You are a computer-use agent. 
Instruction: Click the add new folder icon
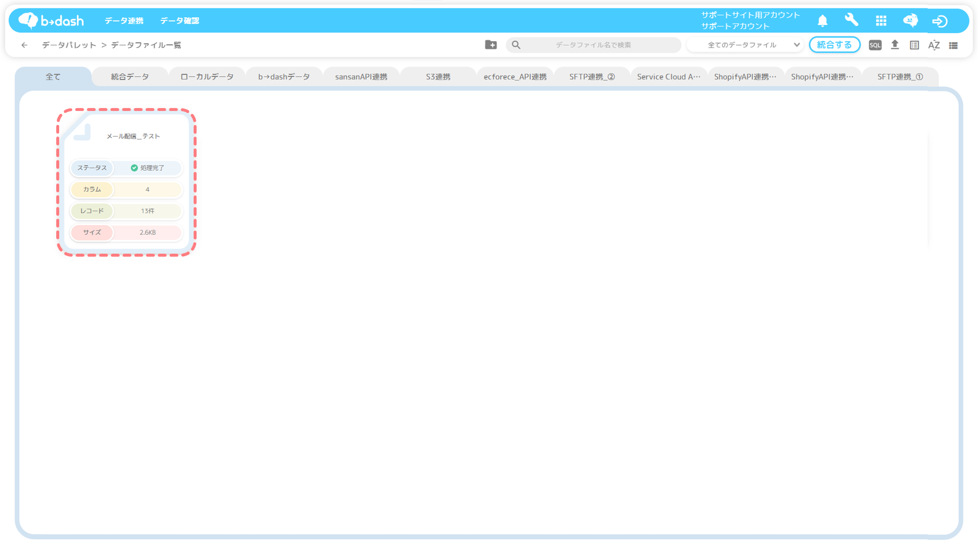coord(490,45)
